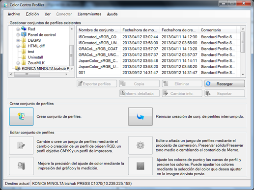
Task: Select the ISOcoated_sRGB_UN... profile row
Action: coord(158,43)
